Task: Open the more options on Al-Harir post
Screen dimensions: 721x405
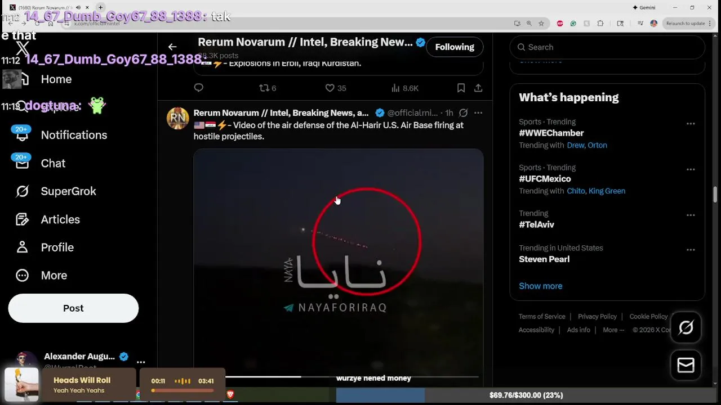Action: [x=478, y=112]
